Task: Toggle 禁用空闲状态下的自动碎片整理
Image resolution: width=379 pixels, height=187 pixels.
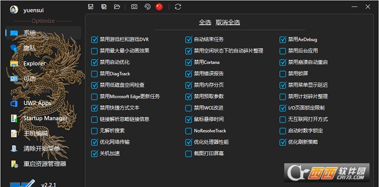Action: [x=189, y=51]
